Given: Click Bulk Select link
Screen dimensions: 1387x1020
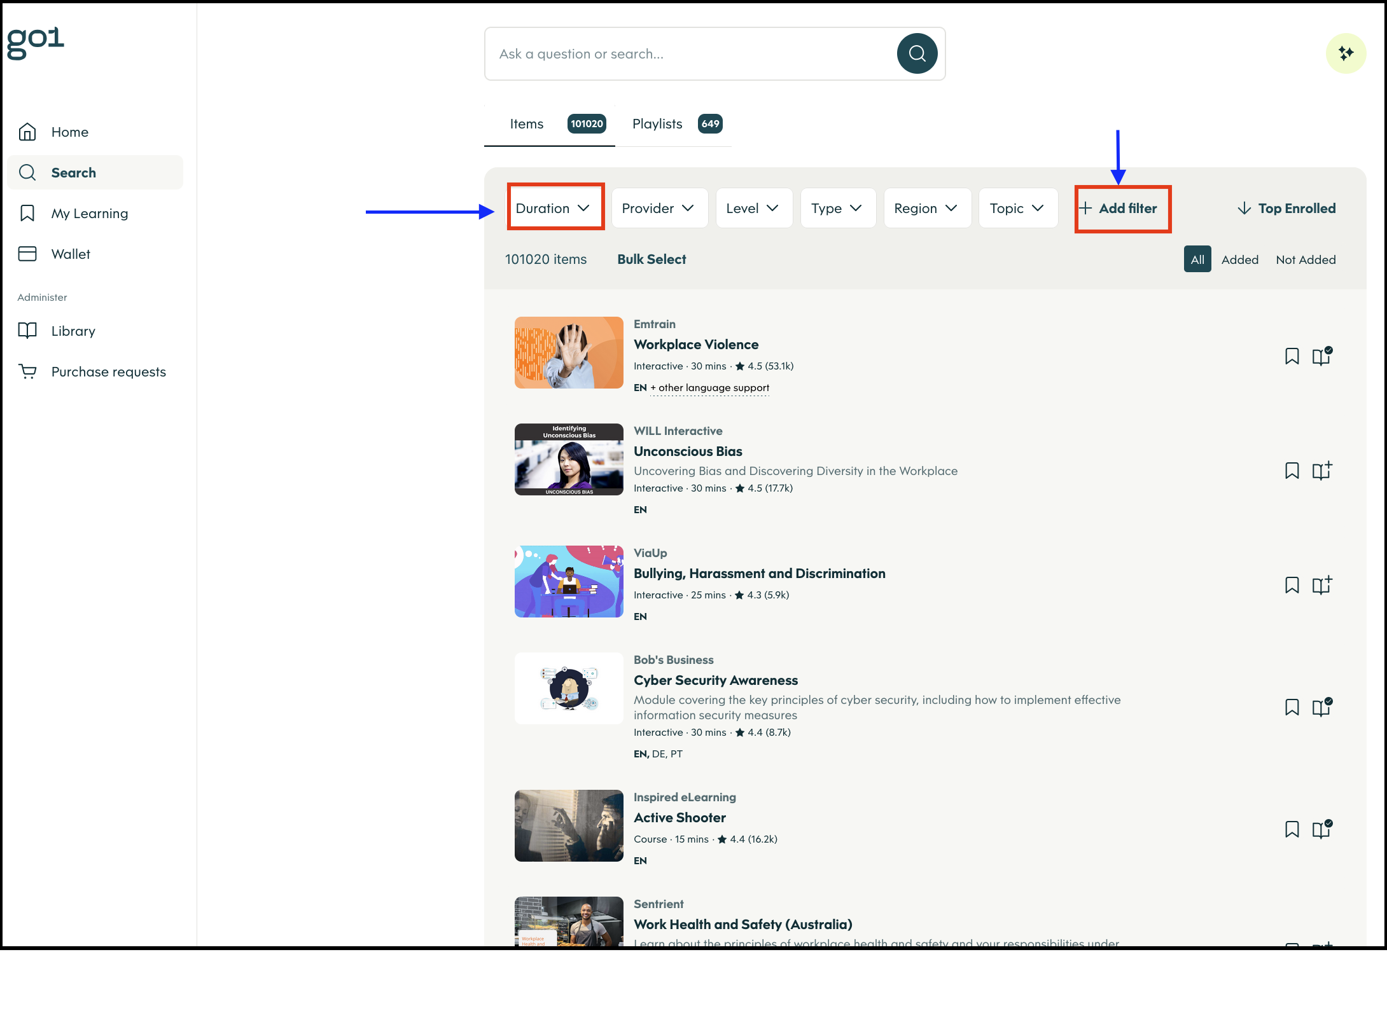Looking at the screenshot, I should 652,259.
